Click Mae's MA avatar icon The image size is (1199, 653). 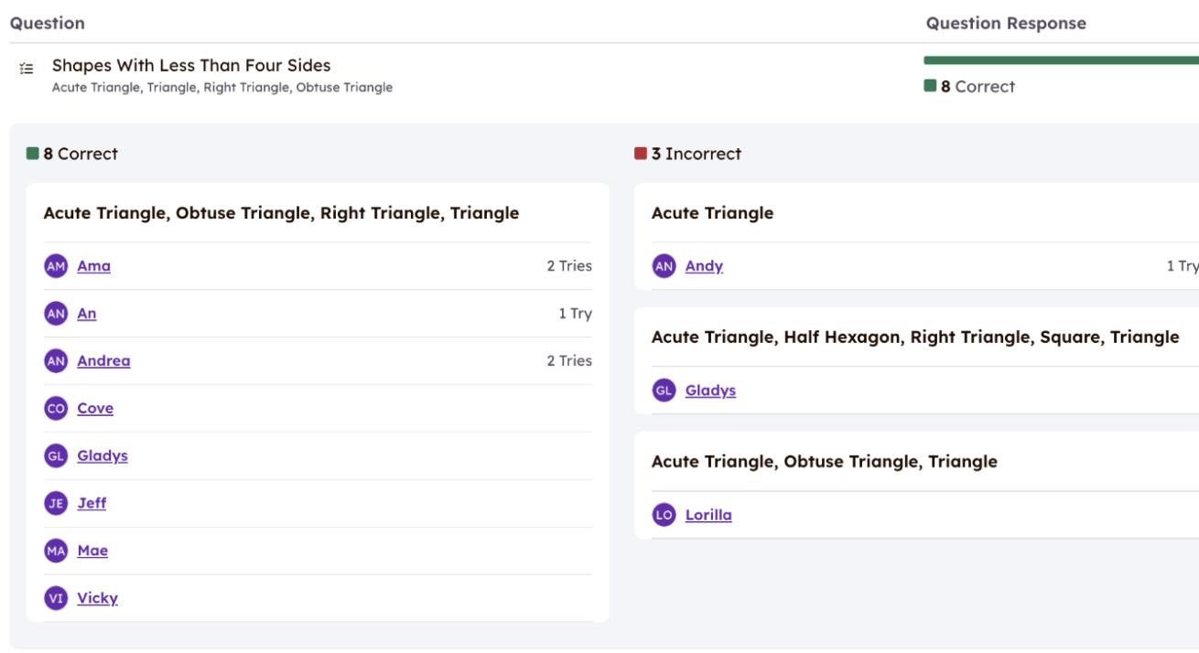pos(55,551)
